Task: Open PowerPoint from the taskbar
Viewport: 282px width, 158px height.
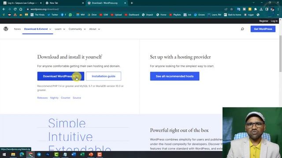Action: click(x=91, y=154)
